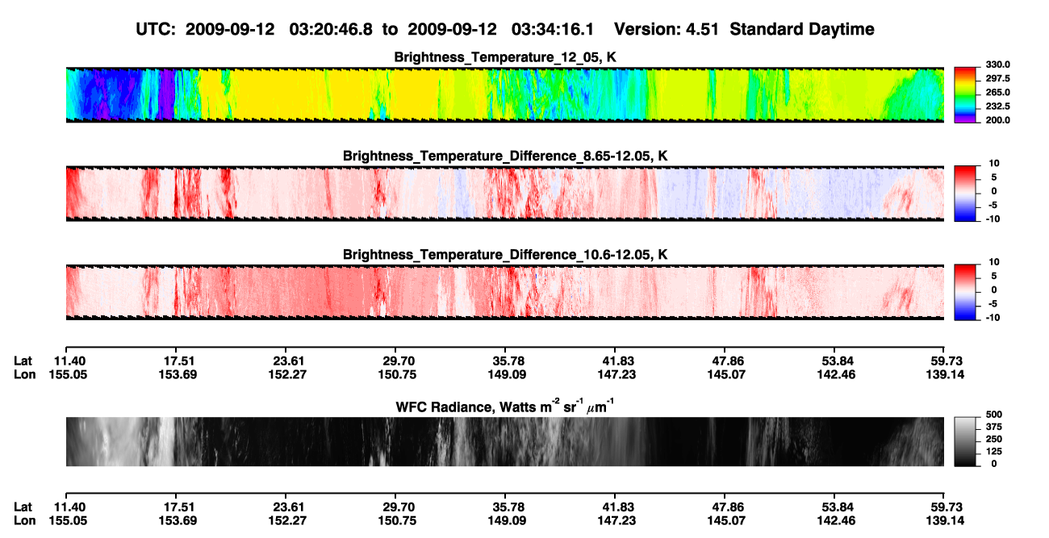
Task: Click the WFC Radiance panel title
Action: point(504,406)
